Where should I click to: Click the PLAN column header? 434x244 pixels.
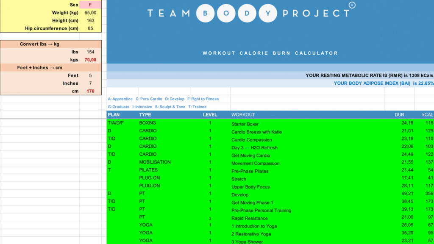point(114,114)
